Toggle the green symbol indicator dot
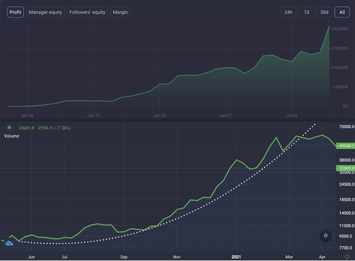Image resolution: width=355 pixels, height=261 pixels. pyautogui.click(x=9, y=128)
